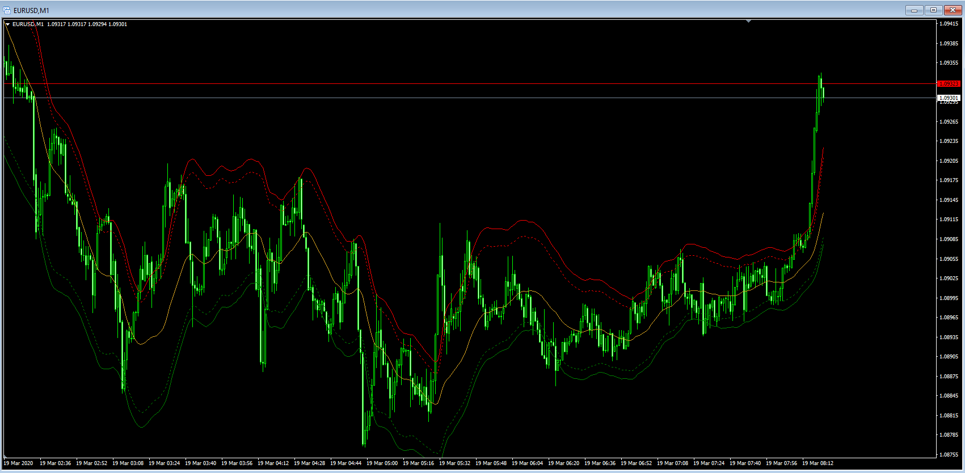The image size is (965, 473).
Task: Minimize the EURUSD,M1 chart window
Action: coord(914,10)
